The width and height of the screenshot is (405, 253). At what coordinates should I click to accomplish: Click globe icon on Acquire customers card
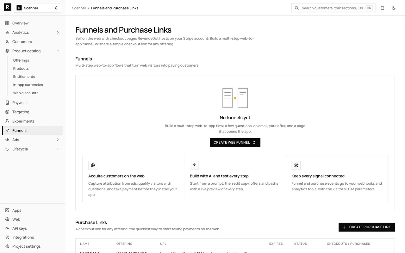(x=93, y=165)
